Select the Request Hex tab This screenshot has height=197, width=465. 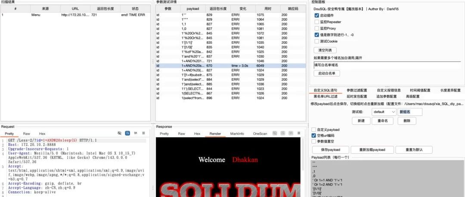tap(42, 134)
